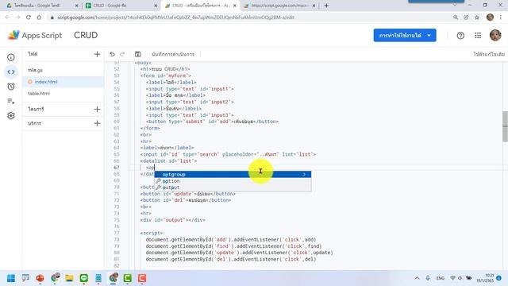Image resolution: width=508 pixels, height=286 pixels.
Task: Click the legacy editor link at right
Action: pos(489,54)
